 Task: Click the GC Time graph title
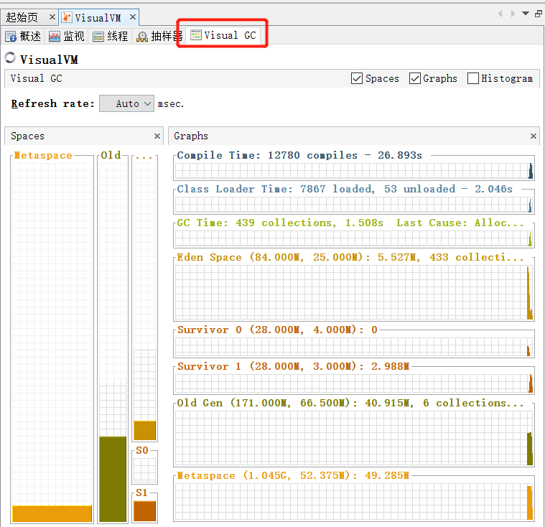350,223
